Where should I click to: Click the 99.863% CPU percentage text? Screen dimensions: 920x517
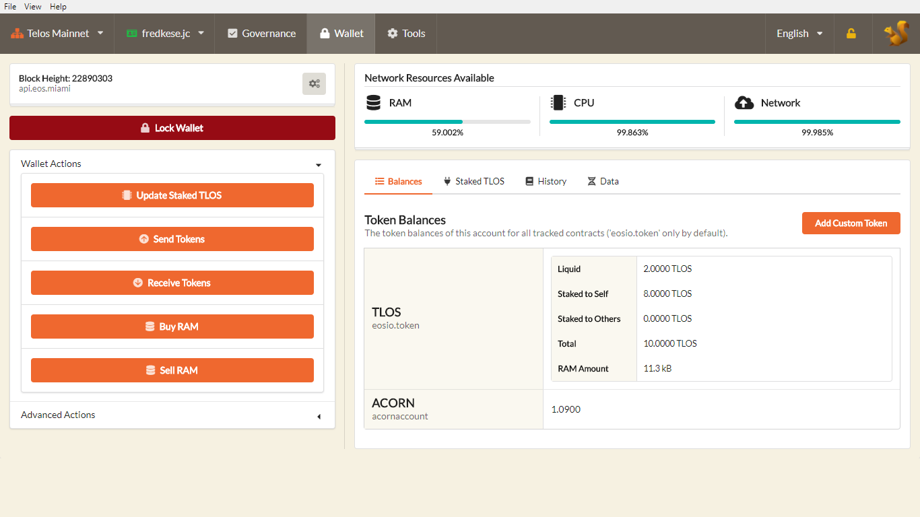[632, 133]
